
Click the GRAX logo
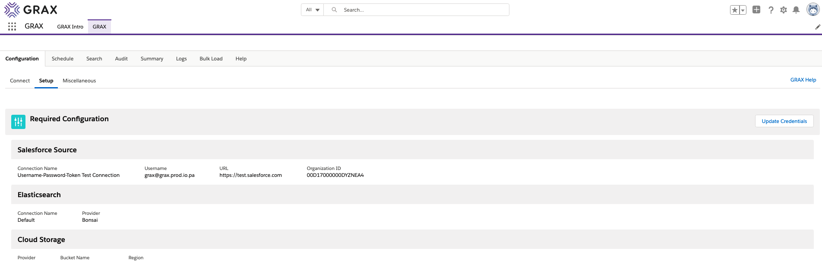pos(31,9)
